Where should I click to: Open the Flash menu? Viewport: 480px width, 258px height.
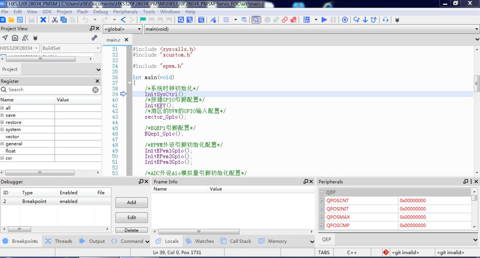(82, 12)
